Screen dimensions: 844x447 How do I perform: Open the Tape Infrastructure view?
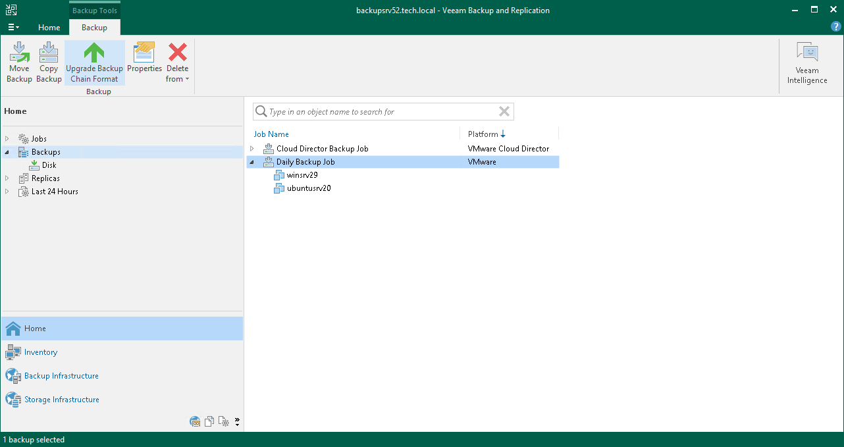pos(195,421)
